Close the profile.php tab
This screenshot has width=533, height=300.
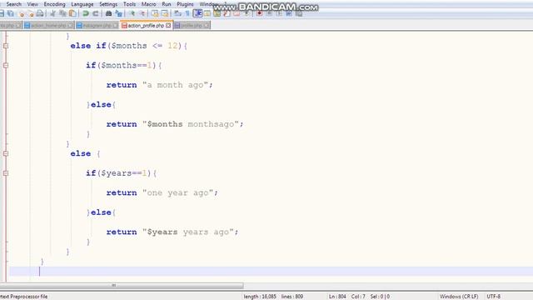coord(207,26)
